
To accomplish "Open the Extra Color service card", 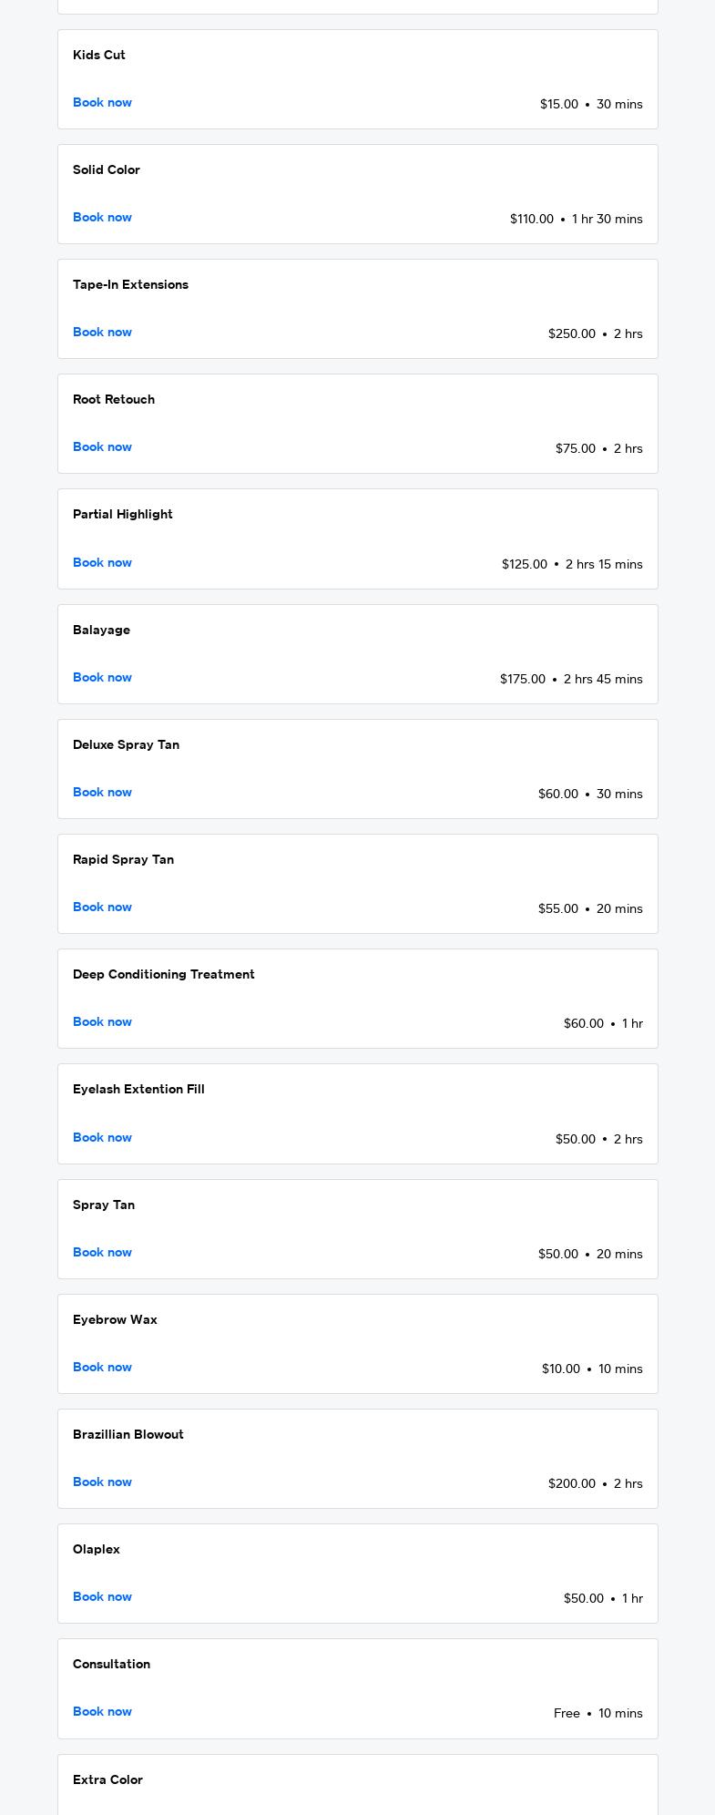I will pos(358,1784).
